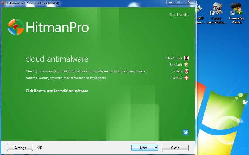Click the IKARUS cross icon
Viewport: 249px width, 155px height.
click(187, 78)
